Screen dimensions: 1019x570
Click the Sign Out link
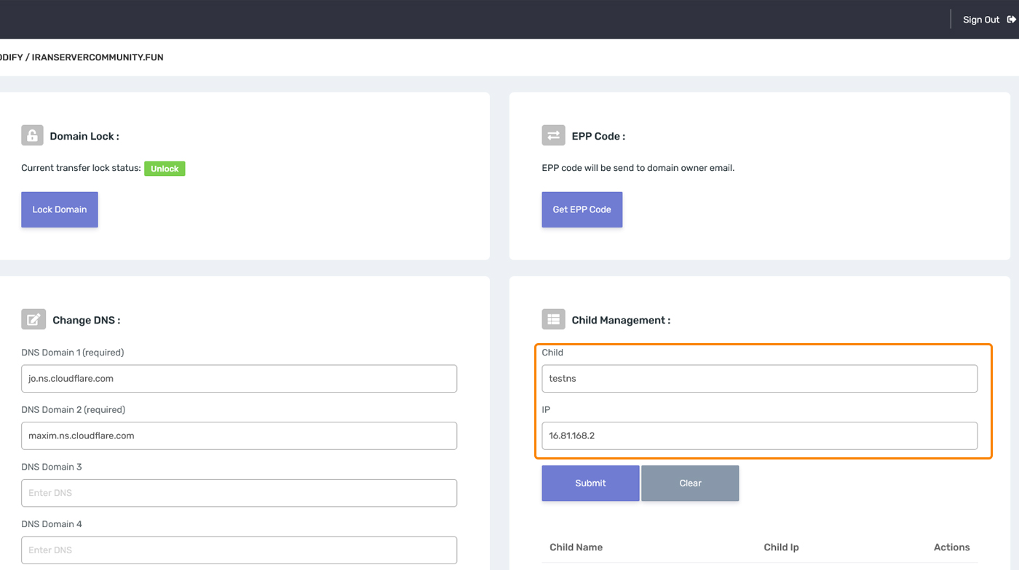tap(980, 20)
